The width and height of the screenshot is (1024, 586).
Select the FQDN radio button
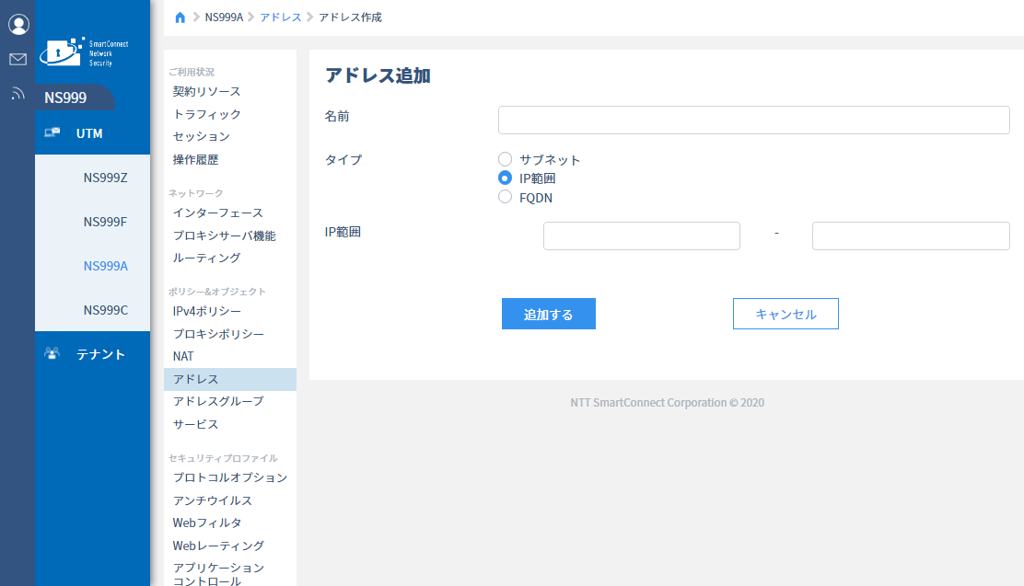point(505,197)
